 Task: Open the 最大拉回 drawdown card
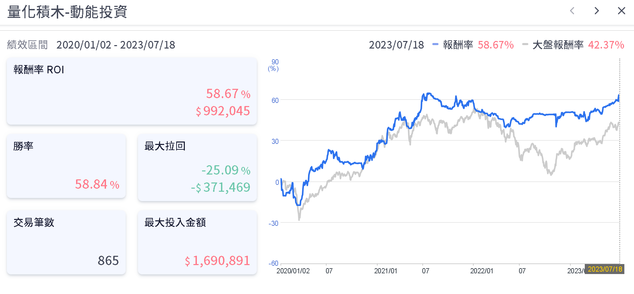point(197,167)
